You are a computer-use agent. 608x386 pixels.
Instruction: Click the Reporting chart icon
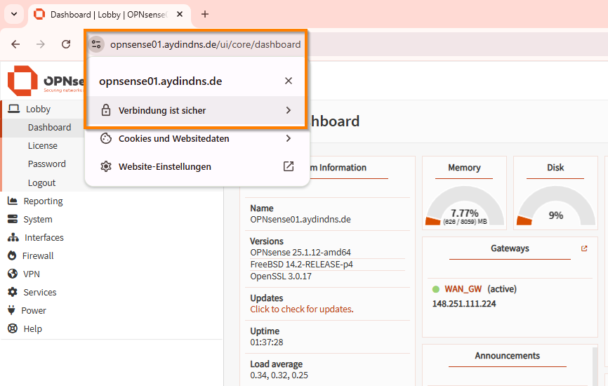13,201
